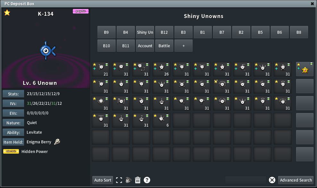Click the blue Unown sprite in the preview
The width and height of the screenshot is (317, 188).
(48, 51)
